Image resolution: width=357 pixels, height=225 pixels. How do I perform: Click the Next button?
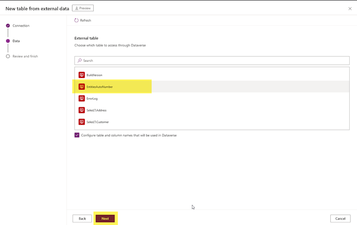click(105, 218)
